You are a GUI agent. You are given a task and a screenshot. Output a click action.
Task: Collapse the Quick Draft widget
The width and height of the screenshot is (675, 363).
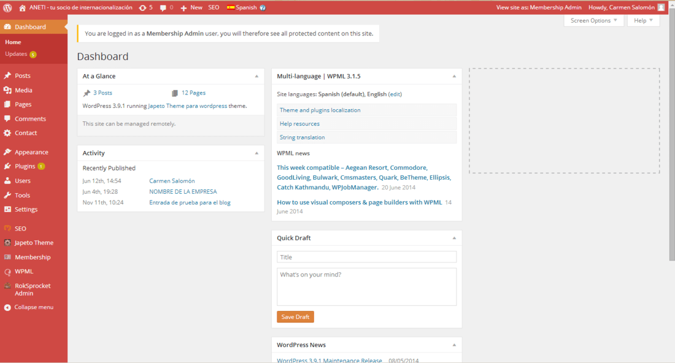pyautogui.click(x=454, y=238)
